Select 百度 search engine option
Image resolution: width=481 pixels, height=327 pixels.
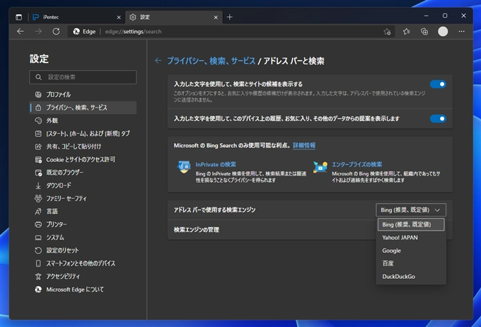[411, 263]
